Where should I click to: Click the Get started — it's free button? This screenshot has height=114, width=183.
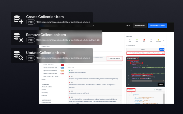157,26
